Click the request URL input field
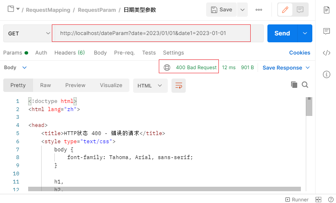Screen dimensions: 336x203 pyautogui.click(x=151, y=33)
